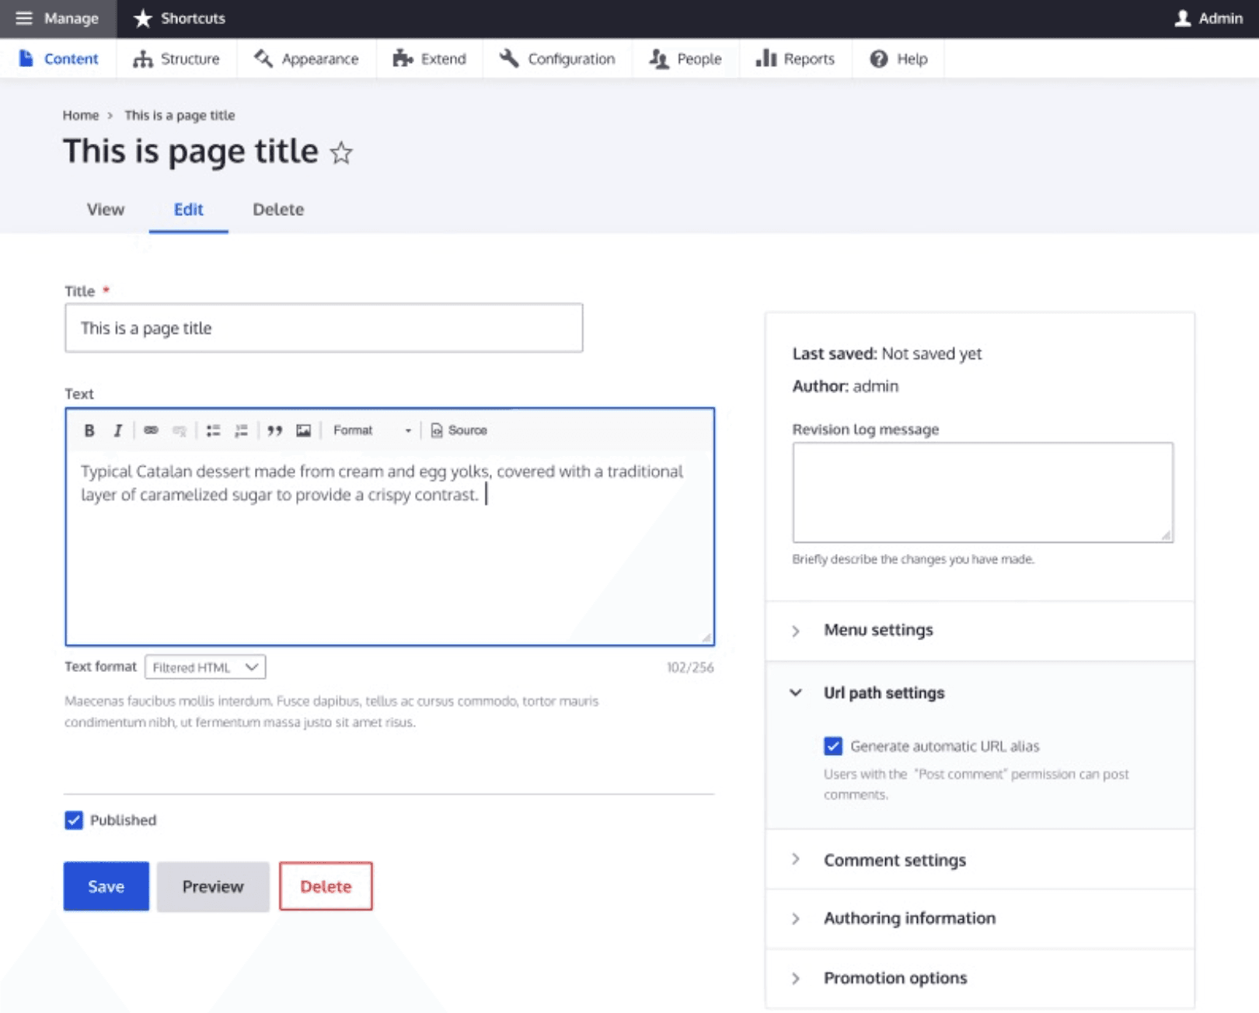Click the insert image icon

tap(303, 430)
